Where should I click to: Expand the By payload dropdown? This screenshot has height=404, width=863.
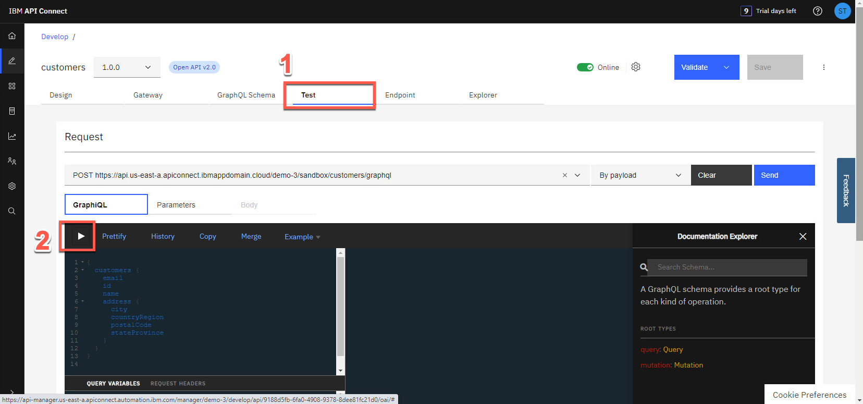tap(640, 175)
